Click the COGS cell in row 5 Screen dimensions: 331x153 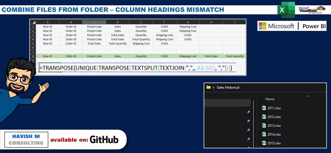pyautogui.click(x=164, y=43)
